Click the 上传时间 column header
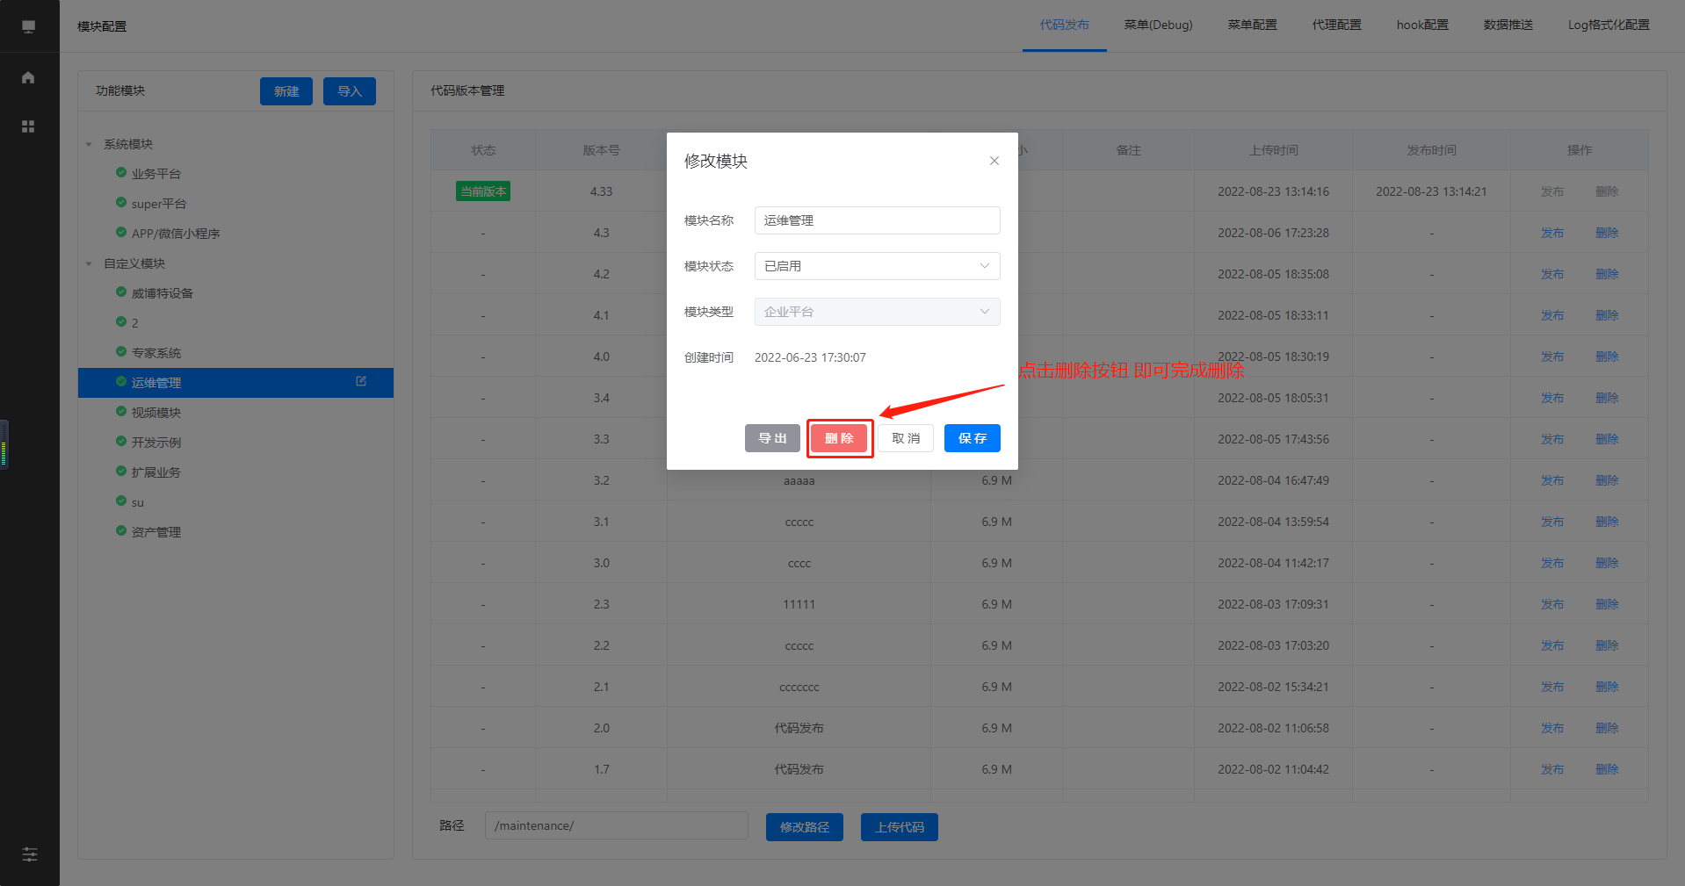The height and width of the screenshot is (886, 1685). coord(1273,150)
